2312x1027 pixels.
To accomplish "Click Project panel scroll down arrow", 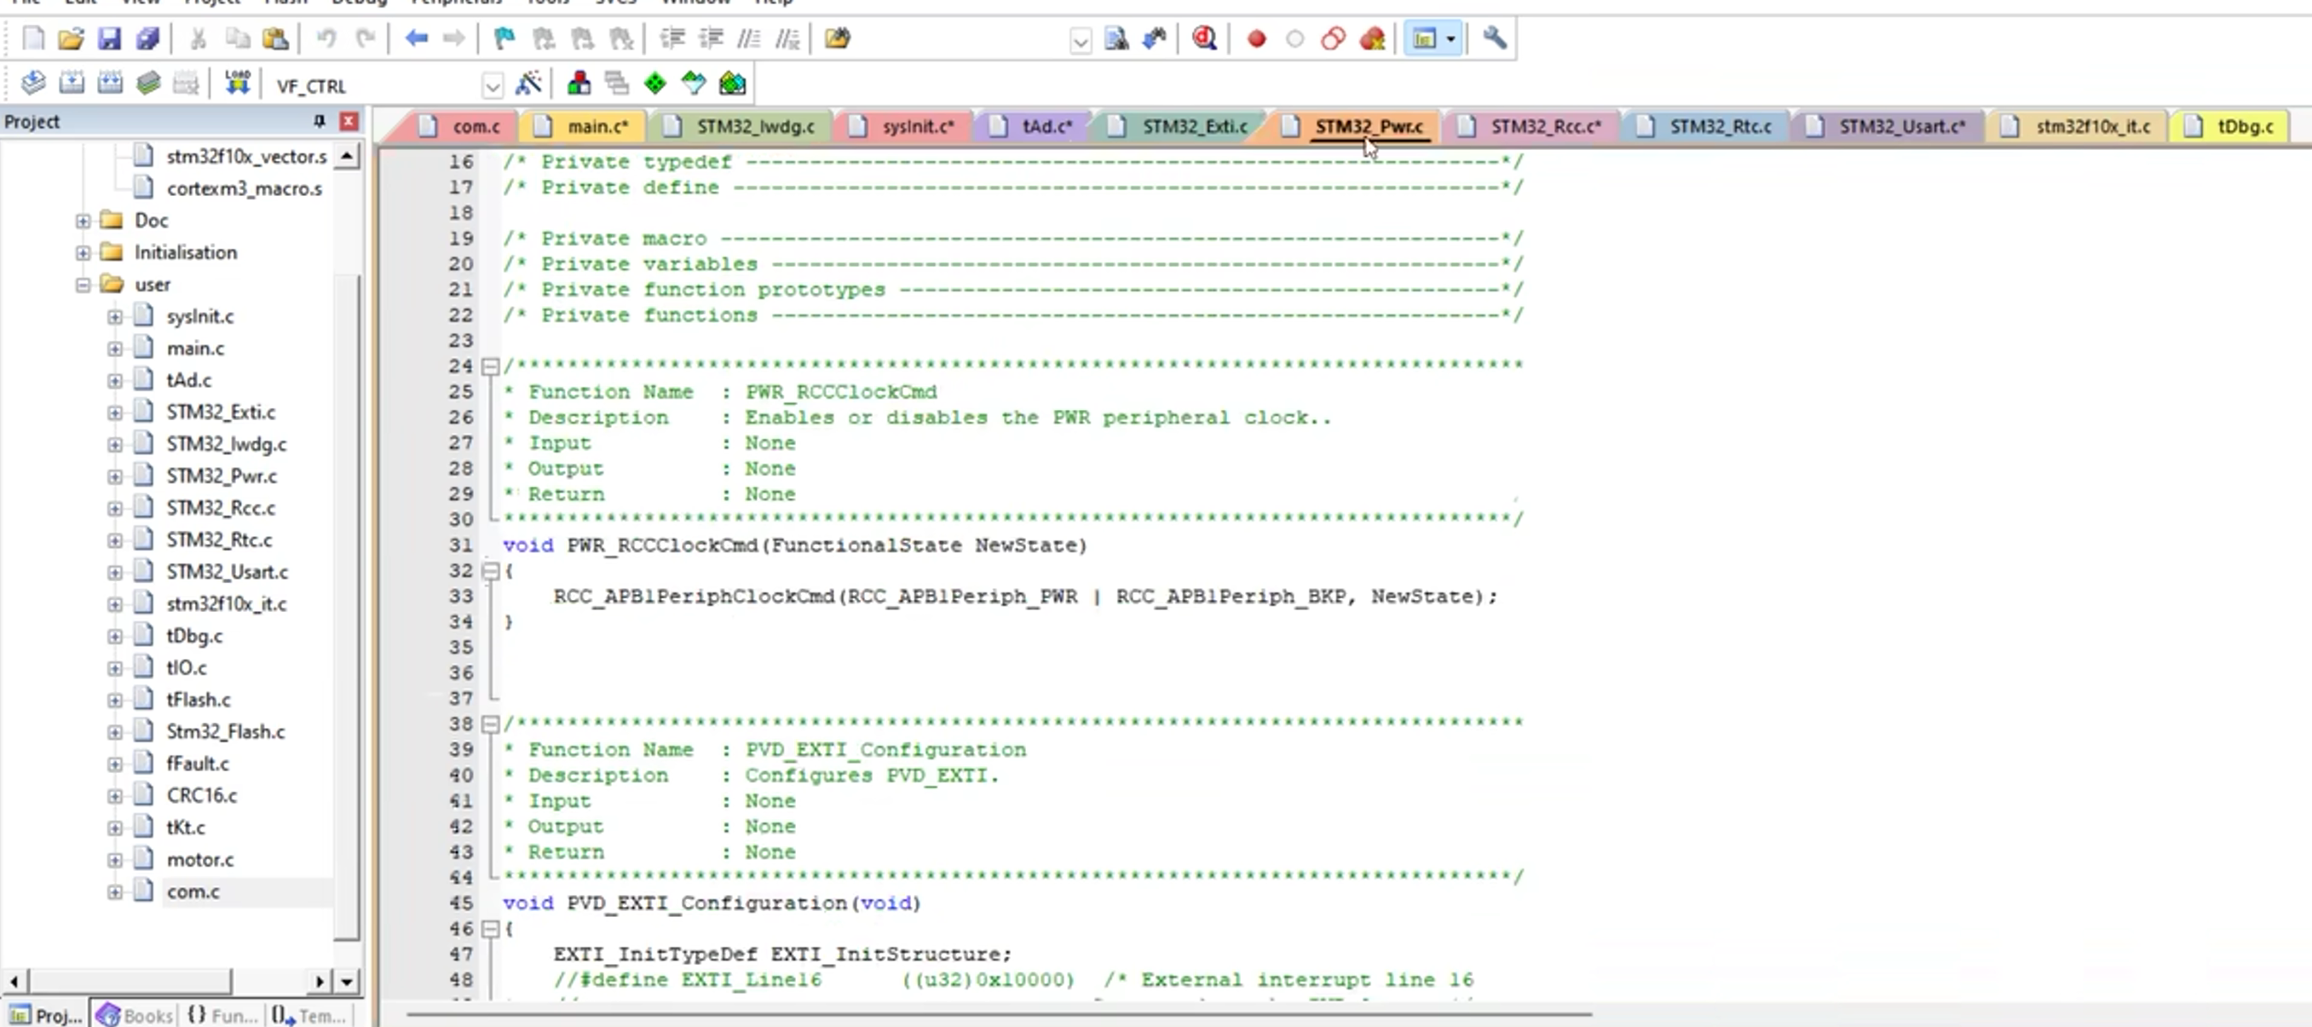I will pyautogui.click(x=347, y=981).
